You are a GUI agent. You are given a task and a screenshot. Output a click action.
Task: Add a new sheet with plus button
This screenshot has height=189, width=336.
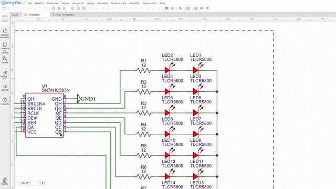(42, 183)
